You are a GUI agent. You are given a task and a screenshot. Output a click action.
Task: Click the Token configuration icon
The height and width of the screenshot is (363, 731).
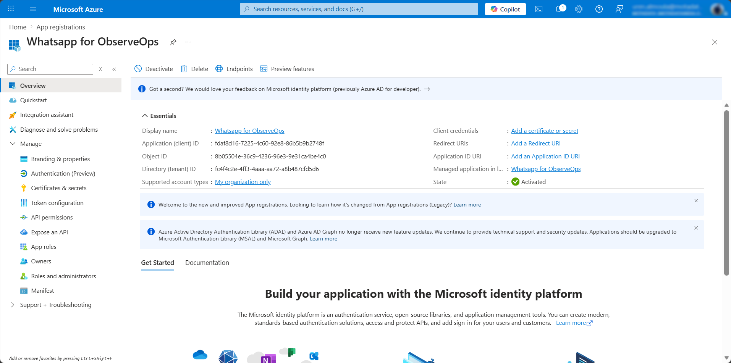coord(24,203)
